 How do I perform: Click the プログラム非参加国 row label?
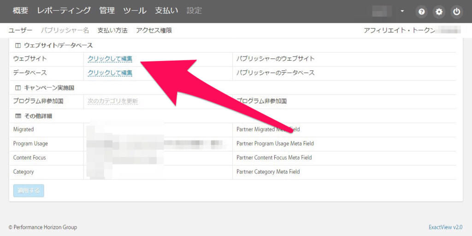tap(38, 101)
